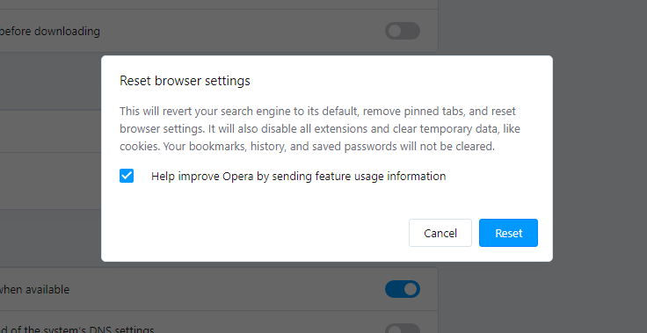Toggle the system's DNS settings switch
The height and width of the screenshot is (333, 647).
[x=403, y=329]
